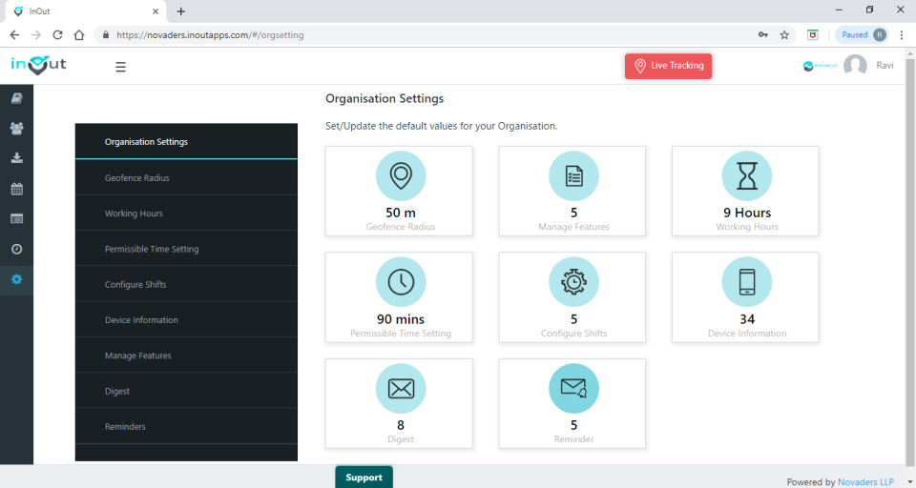Go back in browser history
916x488 pixels.
pos(14,35)
